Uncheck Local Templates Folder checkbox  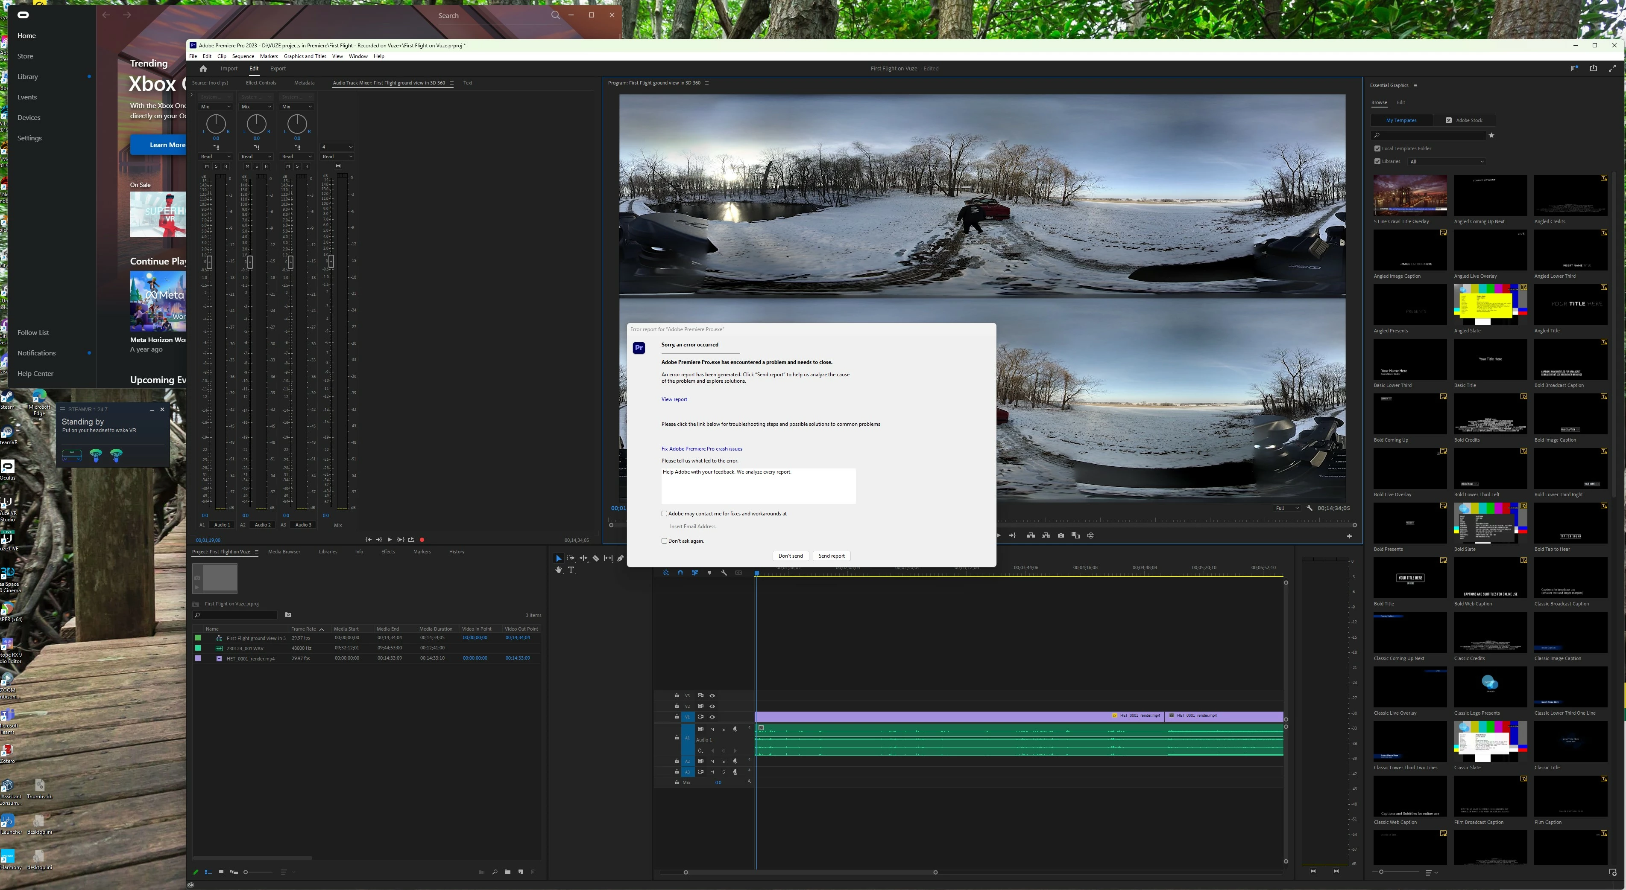pyautogui.click(x=1377, y=149)
